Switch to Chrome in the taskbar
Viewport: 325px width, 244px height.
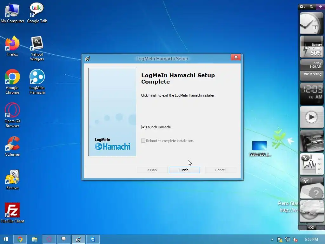(20, 239)
